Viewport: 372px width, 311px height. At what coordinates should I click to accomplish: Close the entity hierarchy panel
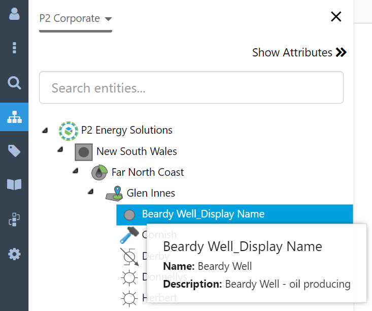336,17
